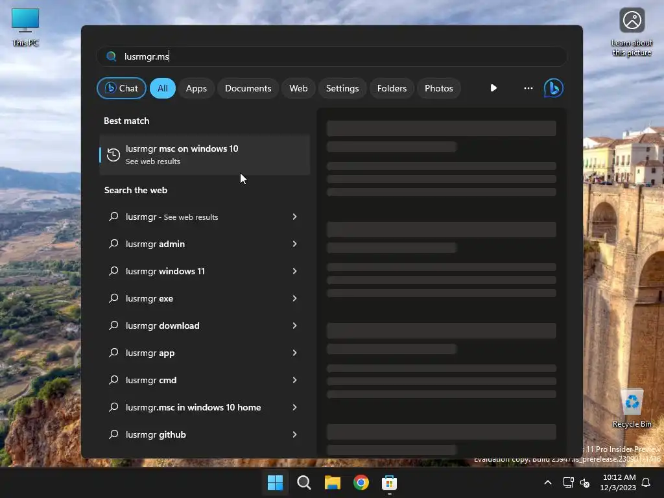Select the Documents filter tab
Image resolution: width=664 pixels, height=498 pixels.
coord(248,88)
